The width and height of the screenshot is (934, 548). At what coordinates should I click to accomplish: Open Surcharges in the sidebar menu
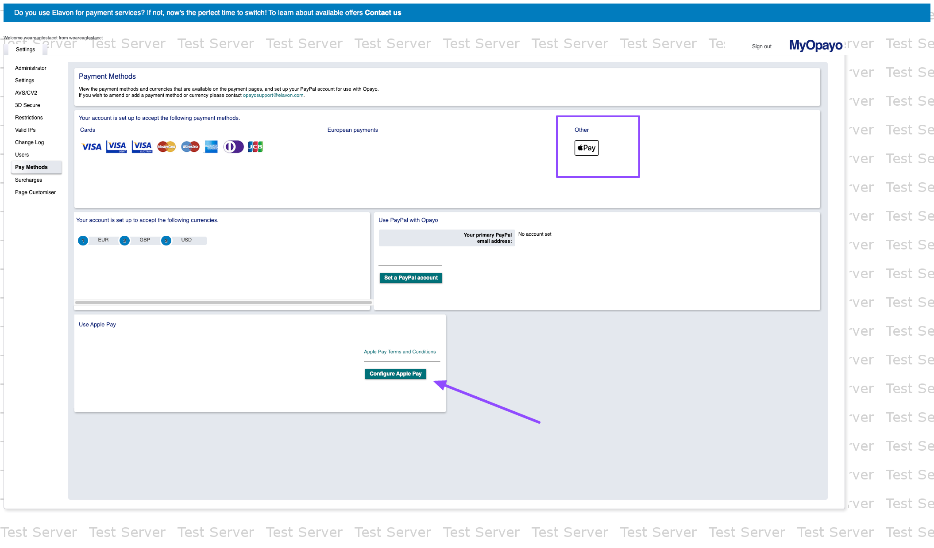[28, 180]
